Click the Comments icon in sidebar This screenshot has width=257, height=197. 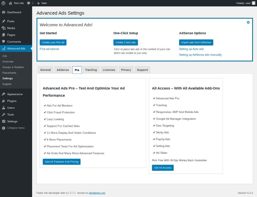pos(3,42)
